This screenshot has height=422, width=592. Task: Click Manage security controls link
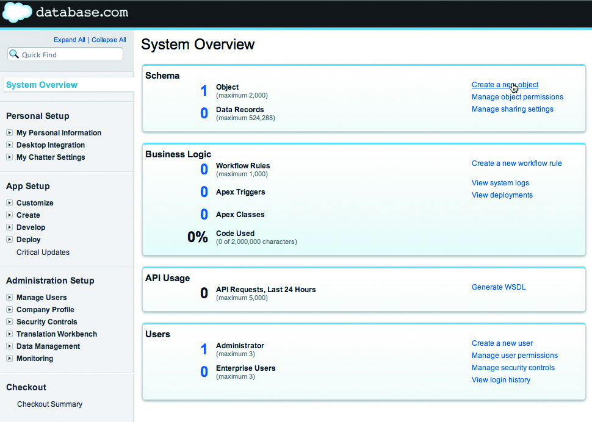(x=513, y=368)
